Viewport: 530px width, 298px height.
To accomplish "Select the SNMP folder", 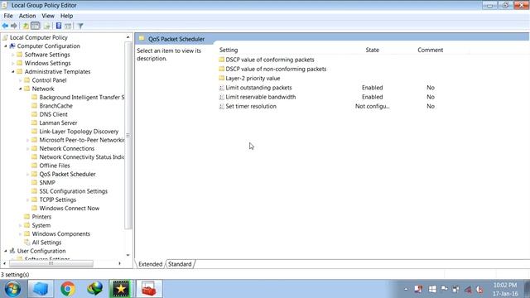I will [x=47, y=183].
